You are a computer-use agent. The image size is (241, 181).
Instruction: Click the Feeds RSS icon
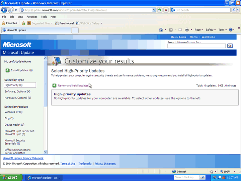[171, 30]
